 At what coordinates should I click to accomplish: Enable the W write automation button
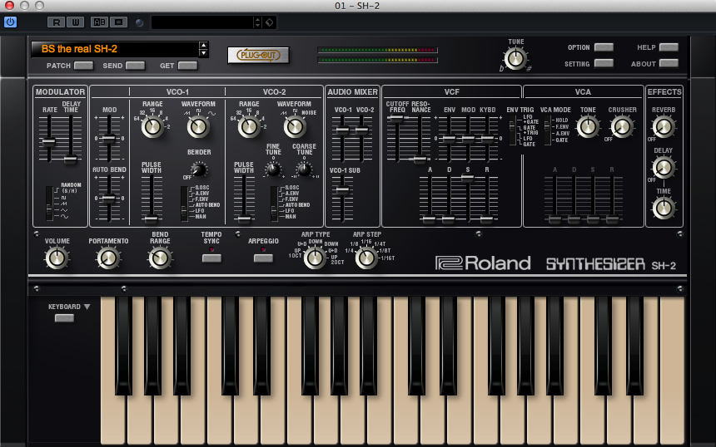pos(76,22)
